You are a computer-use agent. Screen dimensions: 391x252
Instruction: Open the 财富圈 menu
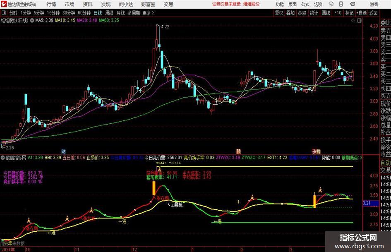(148, 4)
